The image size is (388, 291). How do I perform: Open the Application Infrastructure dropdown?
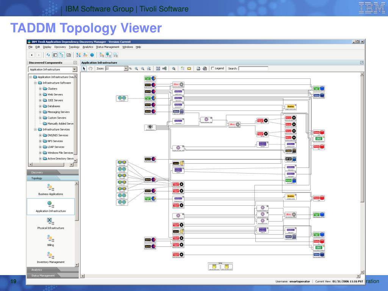click(x=75, y=70)
